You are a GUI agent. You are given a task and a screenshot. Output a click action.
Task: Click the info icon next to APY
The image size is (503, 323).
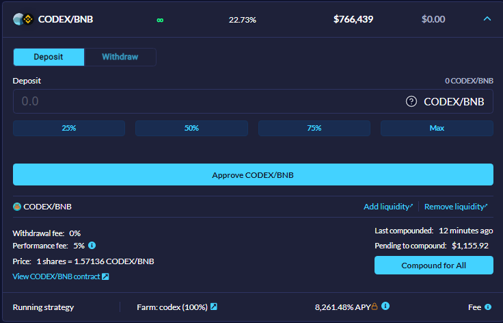point(385,306)
